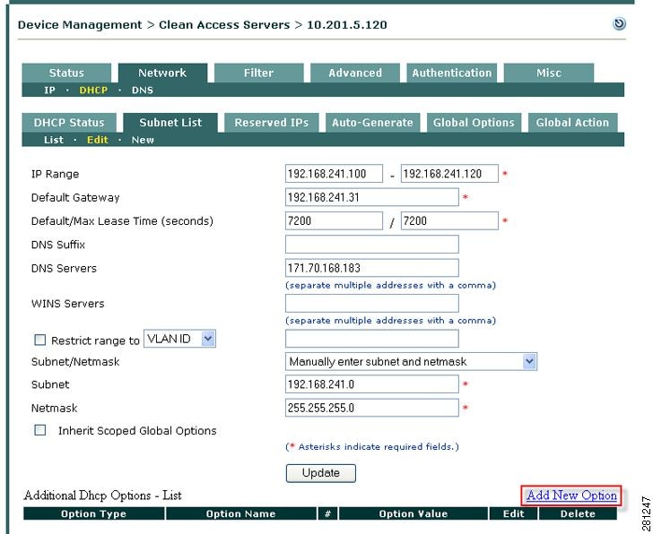Click the Option Type column header

93,513
